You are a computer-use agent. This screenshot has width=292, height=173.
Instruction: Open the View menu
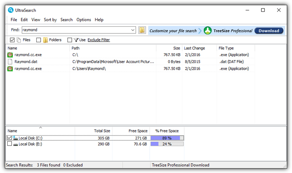pyautogui.click(x=36, y=20)
